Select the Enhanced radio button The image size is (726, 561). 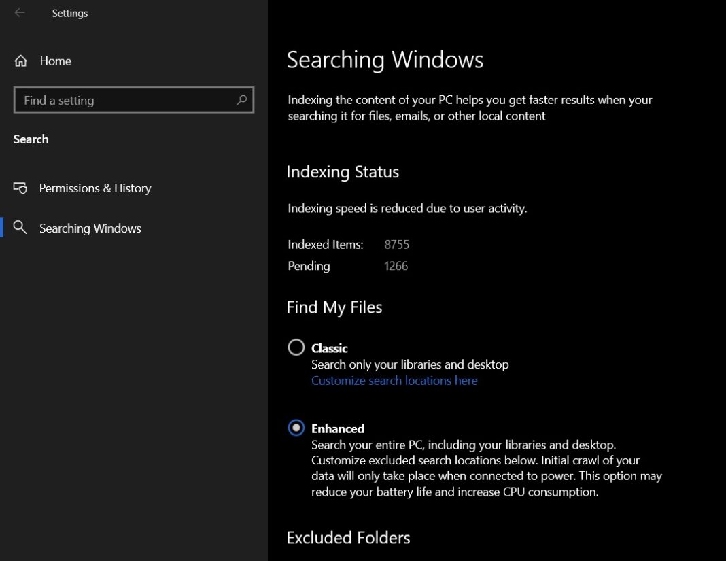[296, 428]
